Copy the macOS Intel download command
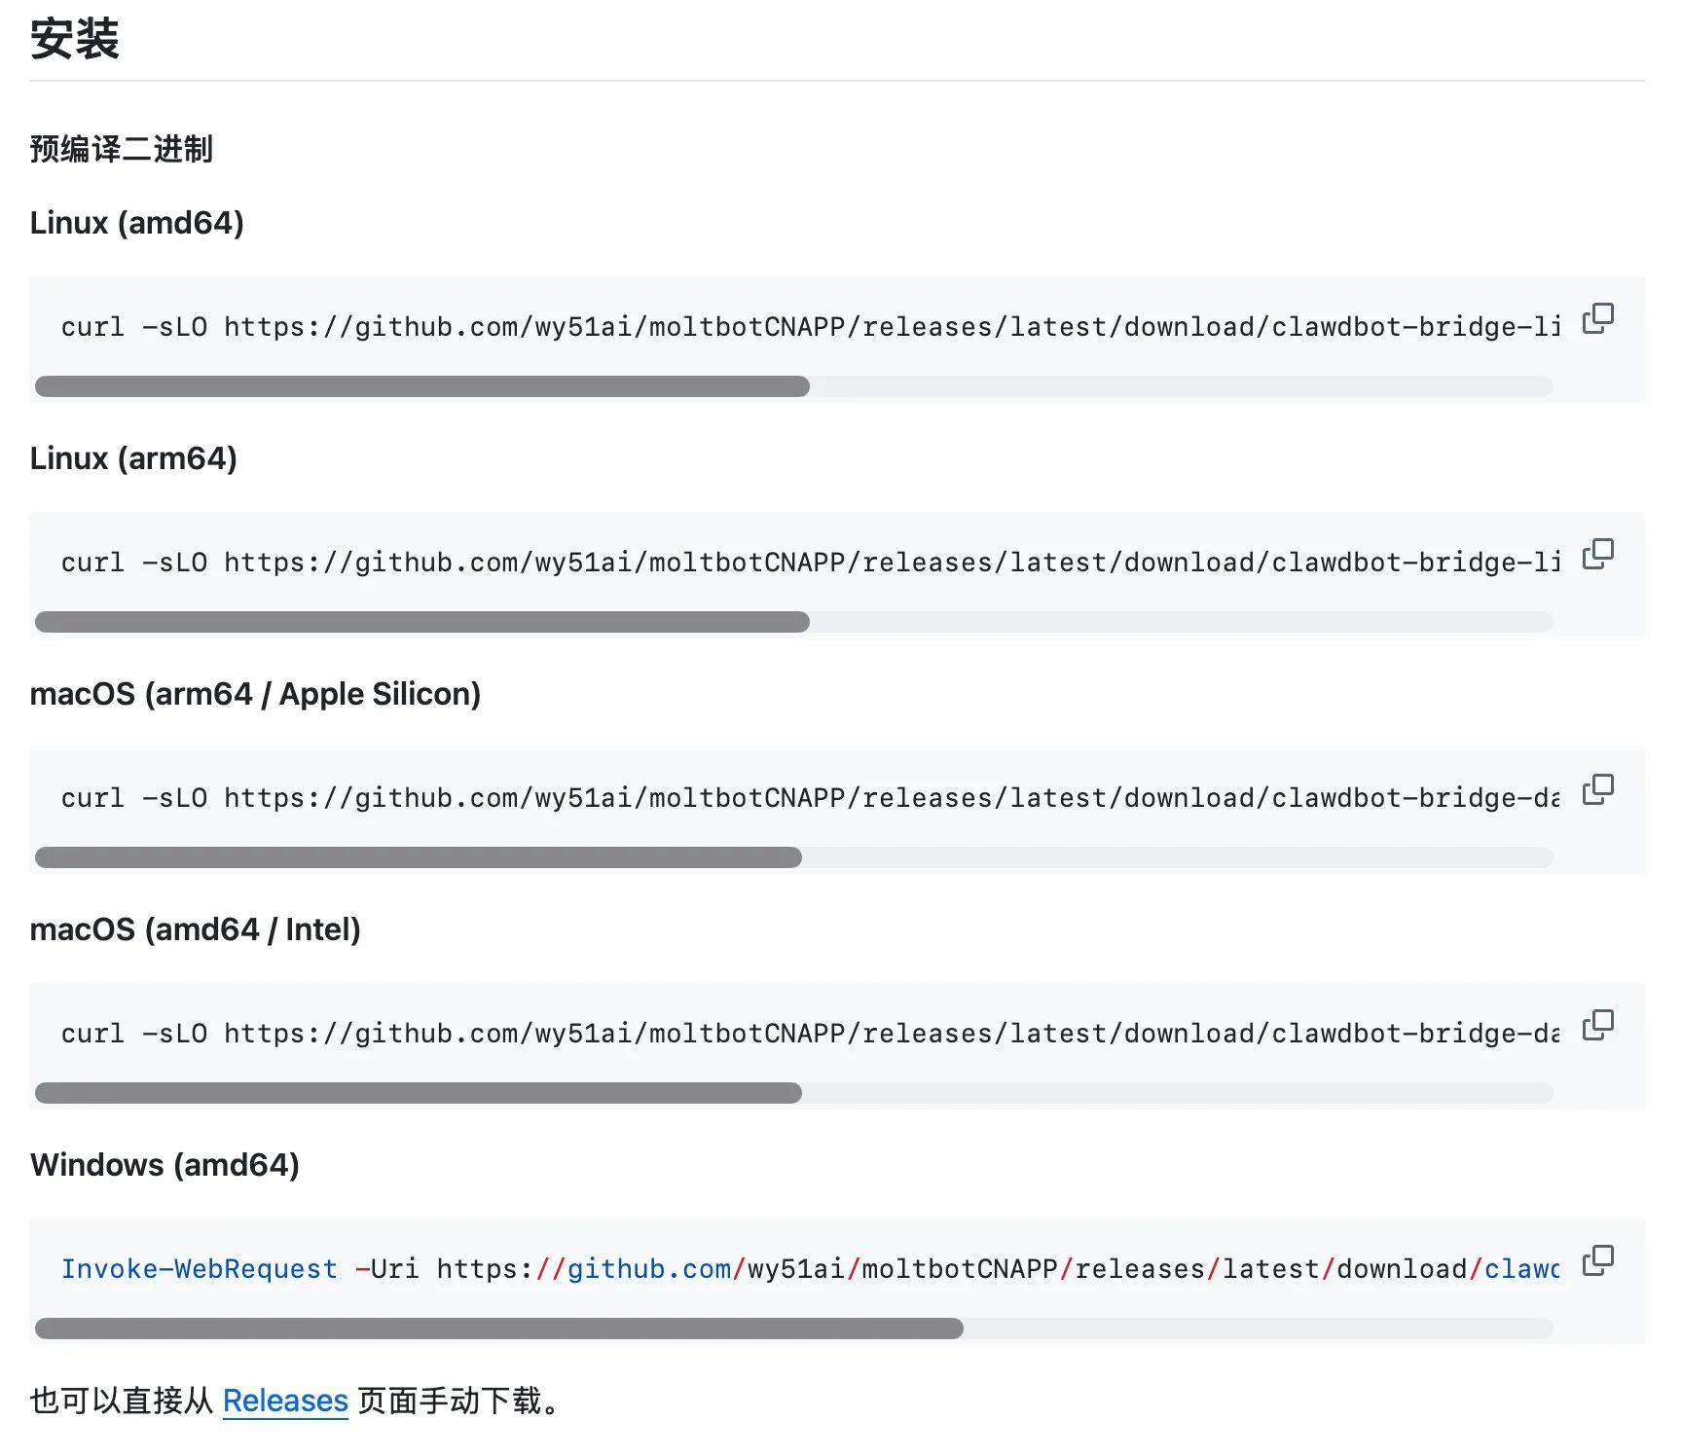The height and width of the screenshot is (1456, 1682). tap(1598, 1025)
